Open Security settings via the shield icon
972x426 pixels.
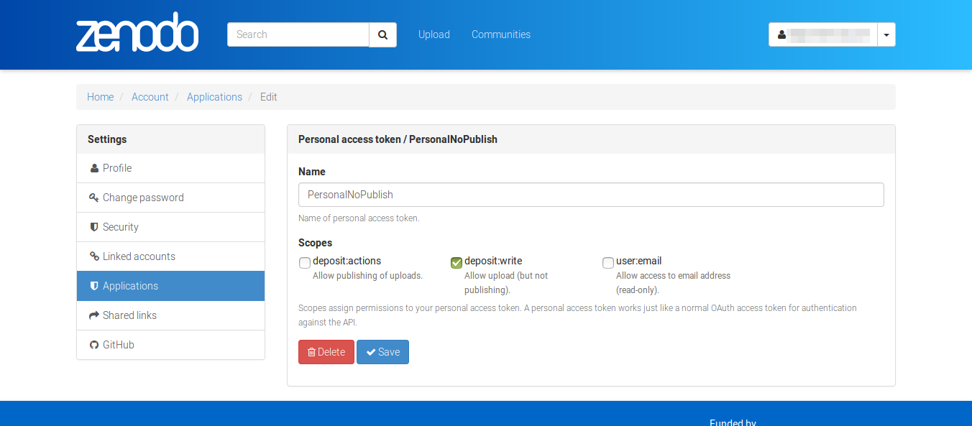point(93,226)
